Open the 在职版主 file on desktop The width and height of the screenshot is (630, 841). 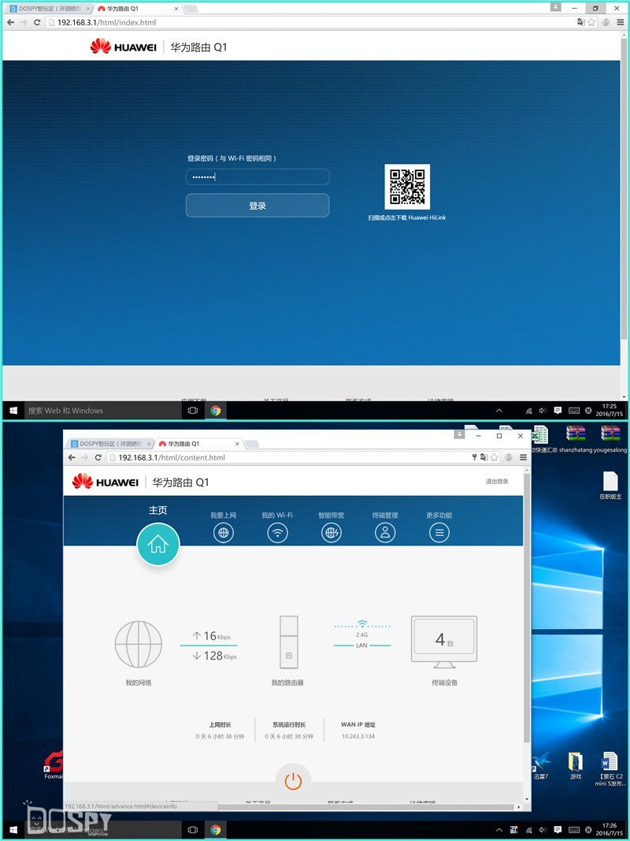pos(610,486)
